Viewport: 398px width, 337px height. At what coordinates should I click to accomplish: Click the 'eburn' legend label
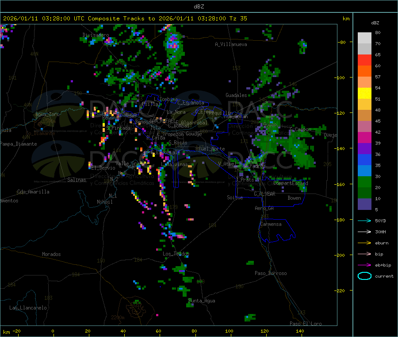click(382, 243)
